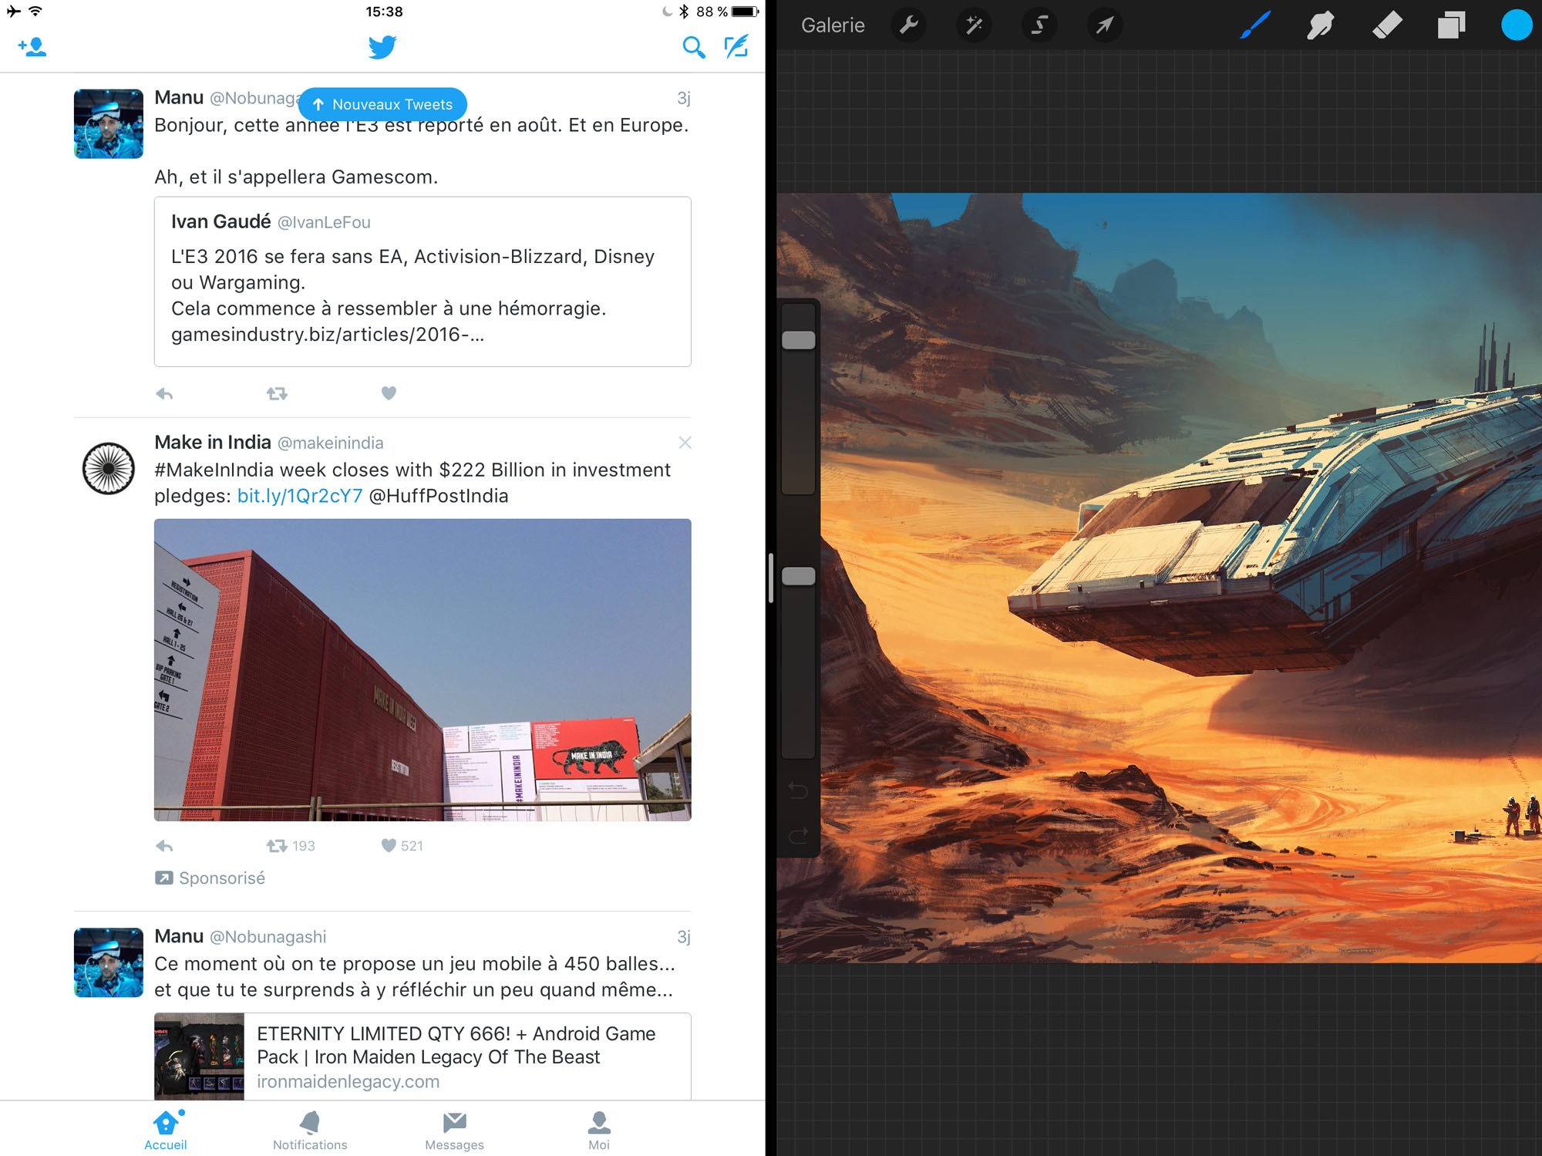
Task: View the Make in India building photo
Action: pyautogui.click(x=423, y=669)
